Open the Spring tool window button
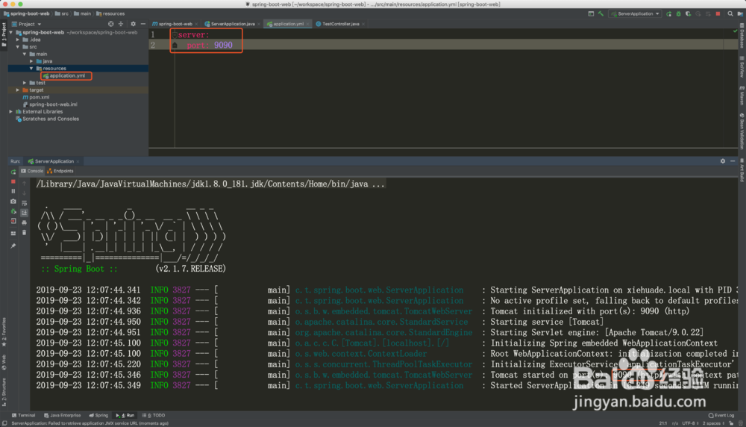 (98, 416)
